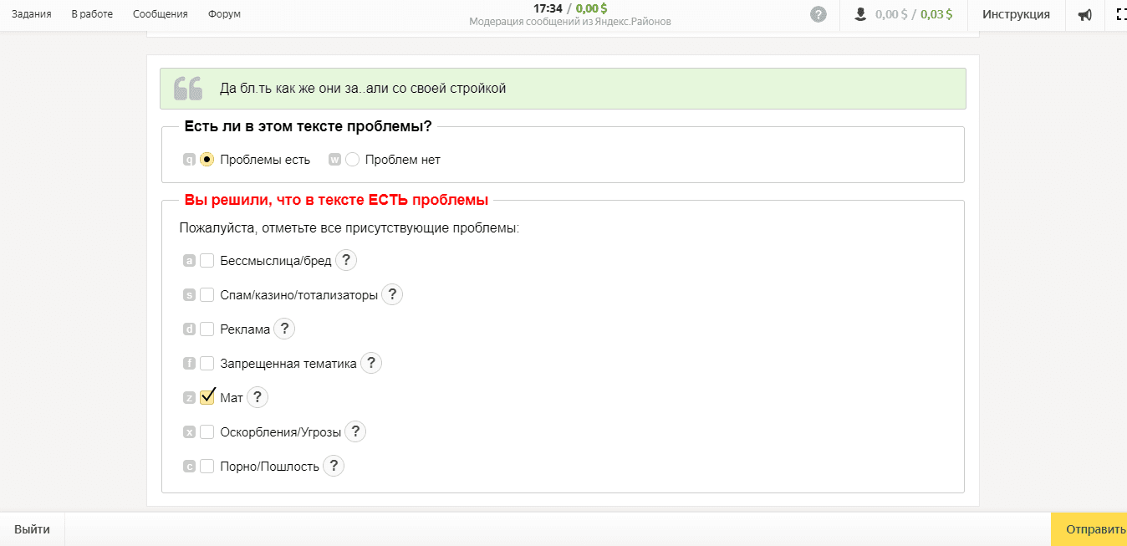
Task: Uncheck the Мат checkbox
Action: click(x=207, y=397)
